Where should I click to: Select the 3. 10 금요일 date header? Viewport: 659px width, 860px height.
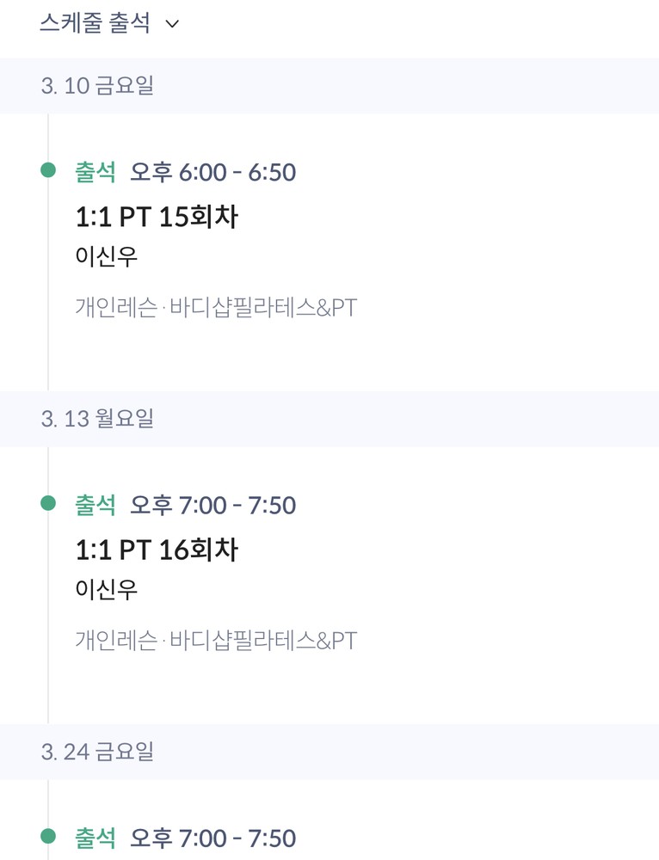[x=97, y=85]
